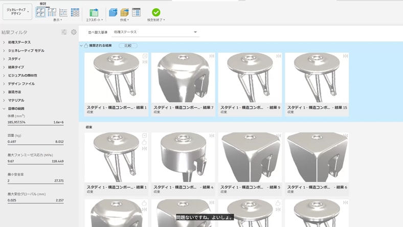Click the 最大変位グローバル range slider track
The height and width of the screenshot is (227, 403).
coord(35,203)
